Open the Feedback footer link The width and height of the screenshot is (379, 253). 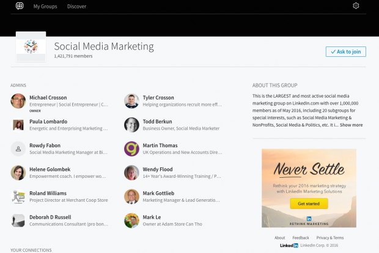click(x=300, y=238)
